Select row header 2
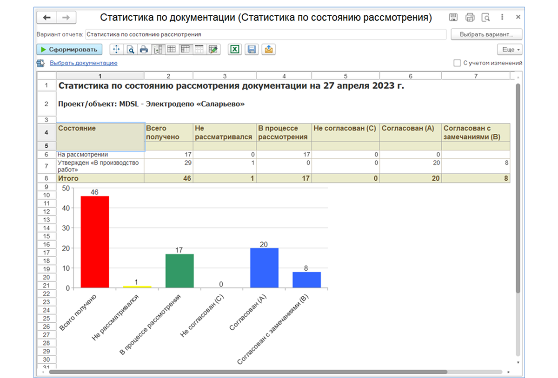This screenshot has width=558, height=378. coord(46,104)
